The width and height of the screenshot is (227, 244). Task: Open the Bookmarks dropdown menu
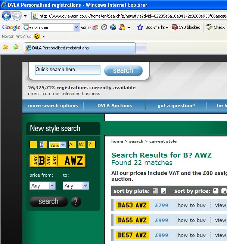[157, 27]
